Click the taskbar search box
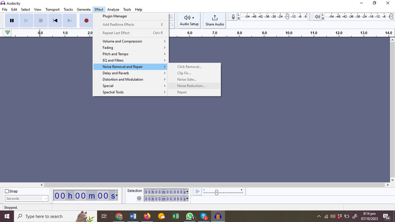The width and height of the screenshot is (395, 222). coord(56,216)
